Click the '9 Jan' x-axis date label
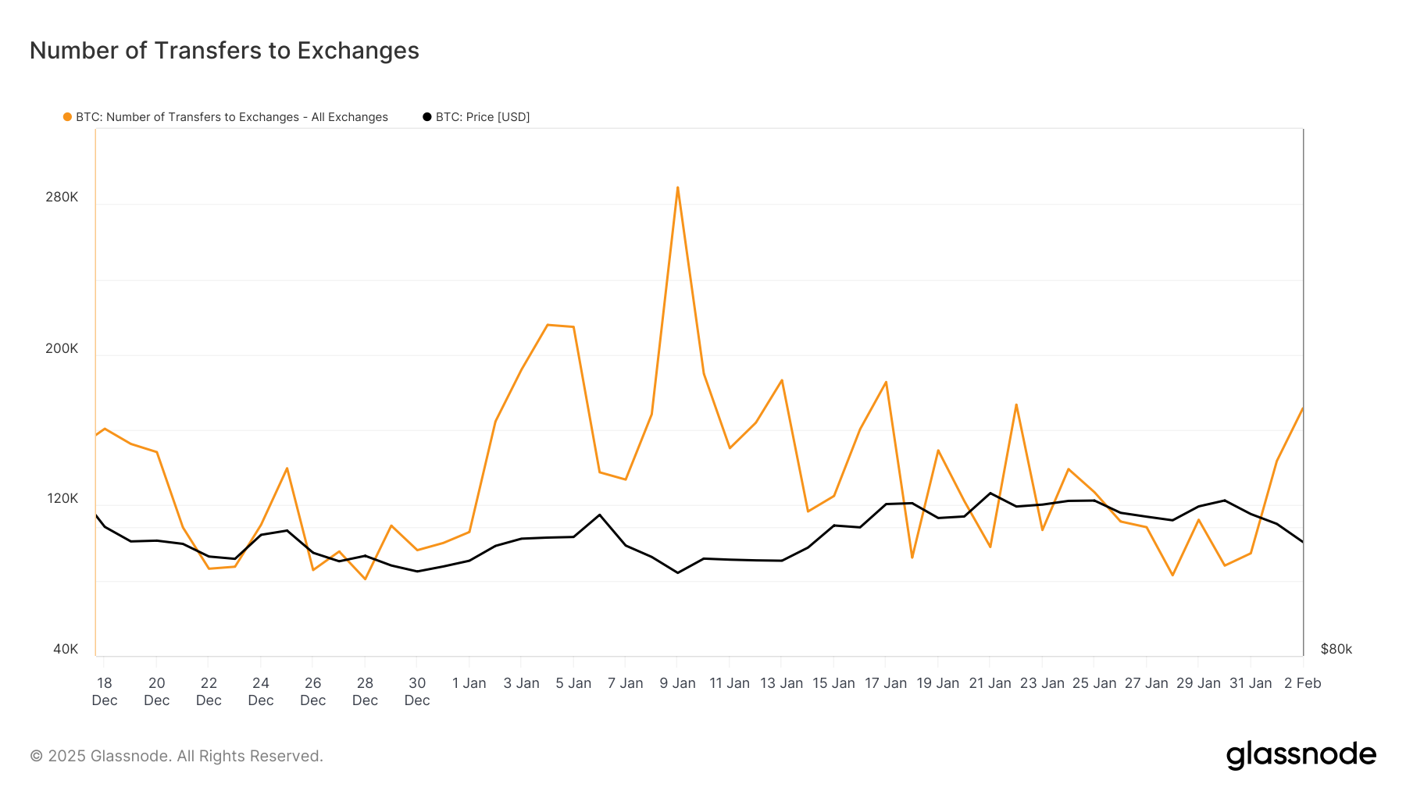Image resolution: width=1406 pixels, height=791 pixels. (x=677, y=683)
